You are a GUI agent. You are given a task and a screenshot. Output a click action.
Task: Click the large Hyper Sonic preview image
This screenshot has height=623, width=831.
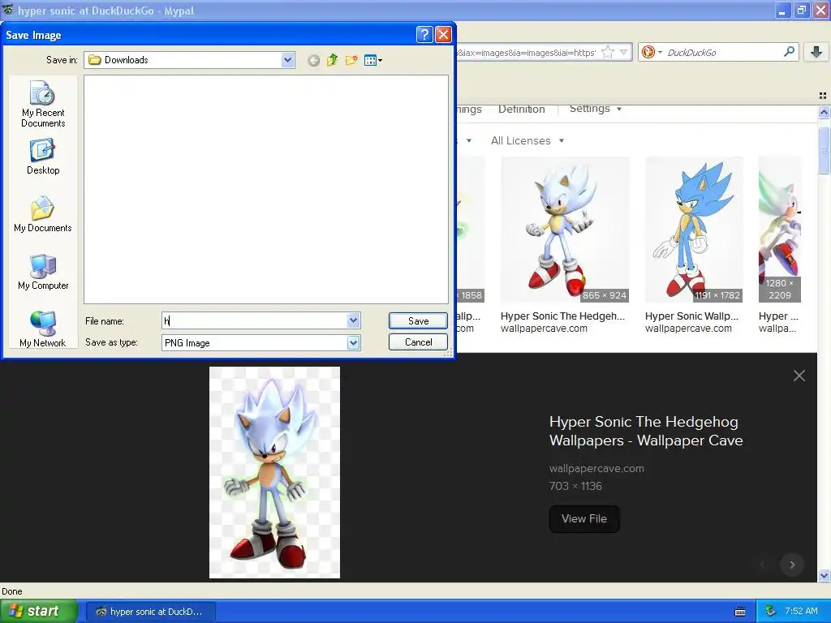[274, 472]
